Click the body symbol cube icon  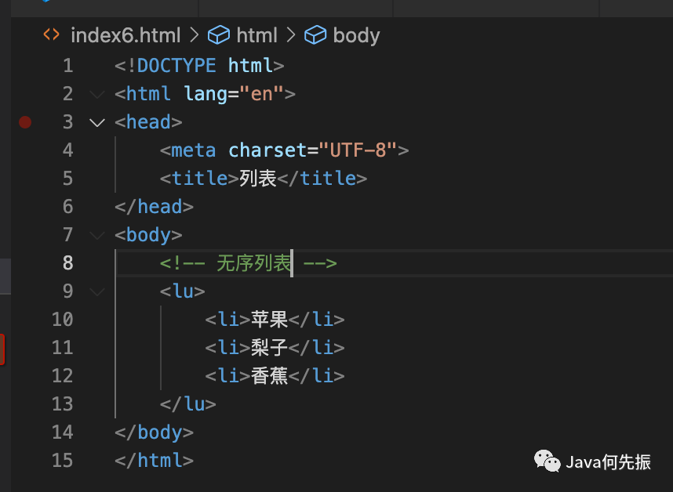[x=315, y=35]
